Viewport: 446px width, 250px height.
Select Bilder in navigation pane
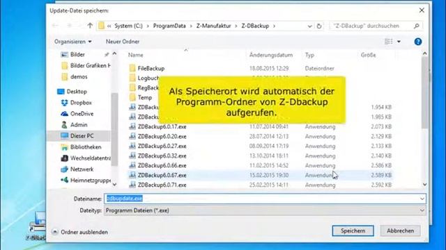click(77, 54)
